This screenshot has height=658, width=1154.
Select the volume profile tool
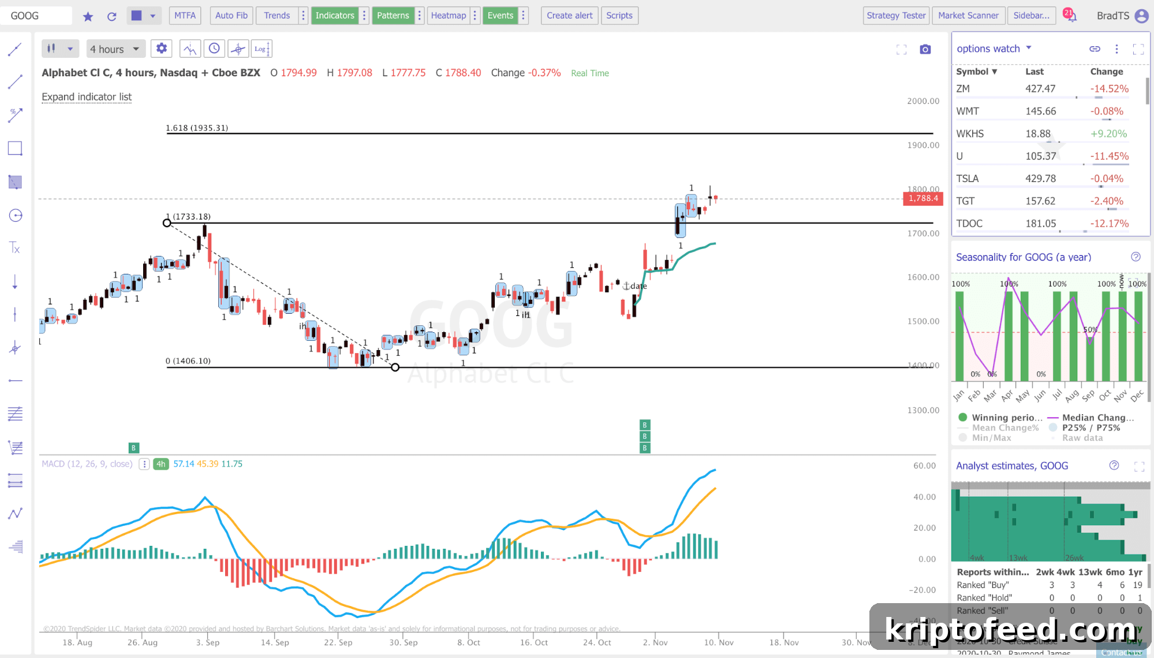(15, 546)
